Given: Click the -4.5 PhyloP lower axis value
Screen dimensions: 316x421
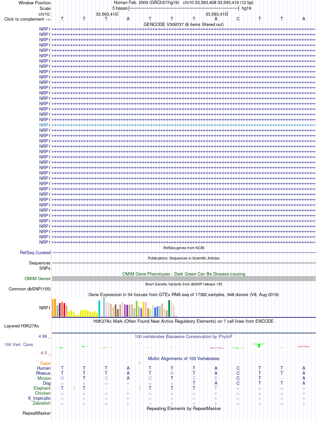Looking at the screenshot, I should (x=45, y=353).
